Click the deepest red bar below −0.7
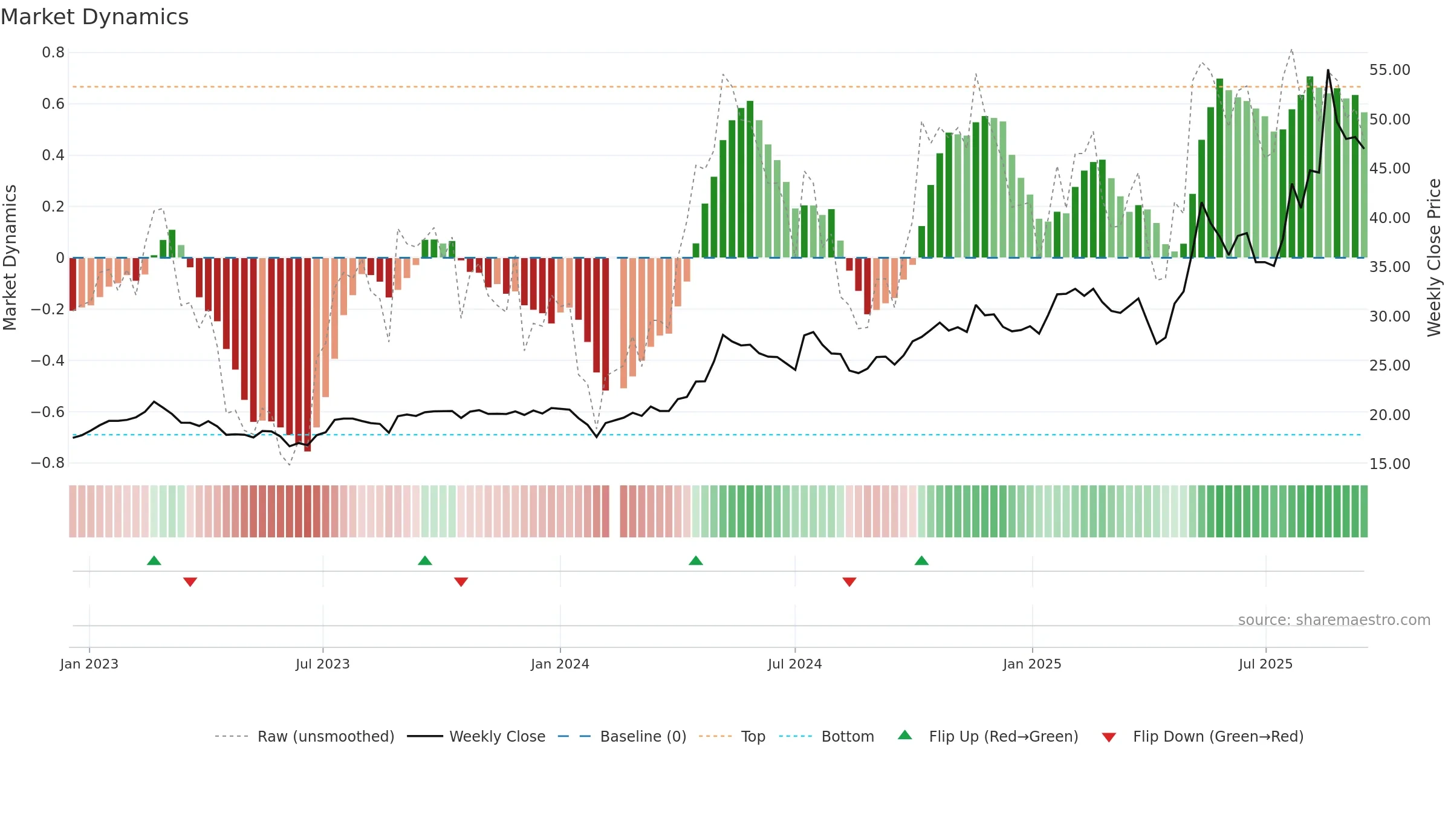Screen dimensions: 1451x816 [307, 355]
